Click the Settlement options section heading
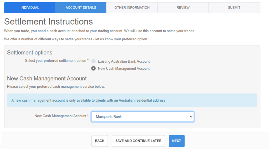This screenshot has height=149, width=269. [x=30, y=53]
